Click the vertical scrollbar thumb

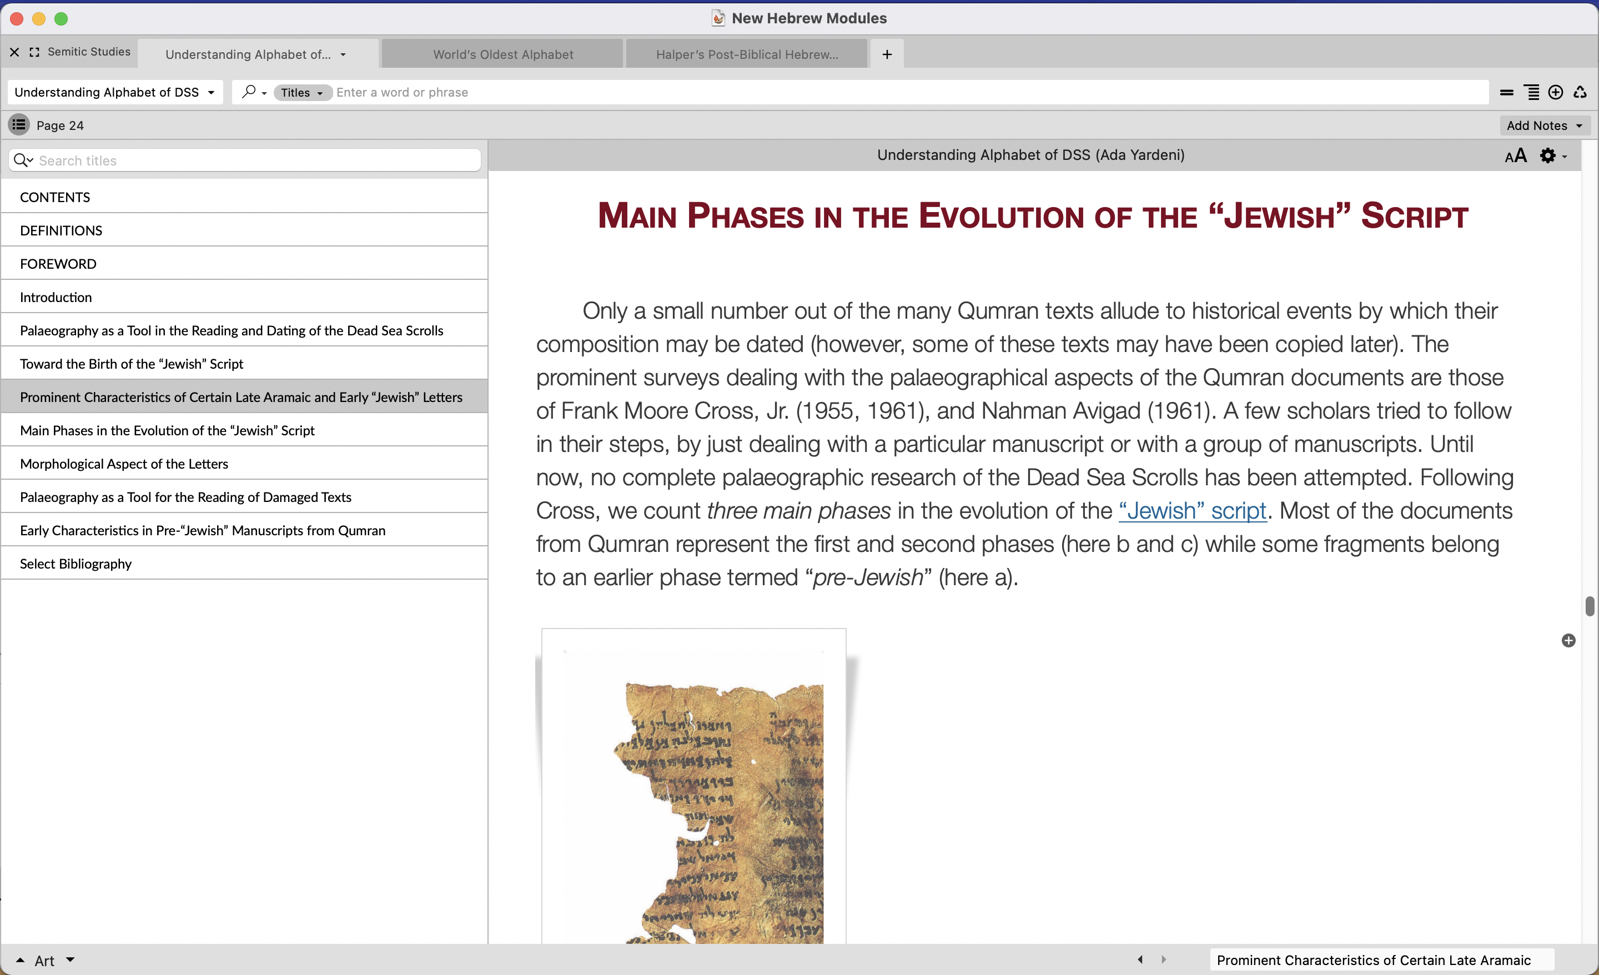[1589, 606]
